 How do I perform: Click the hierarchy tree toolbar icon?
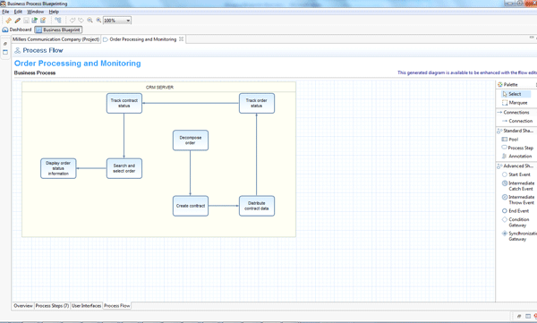58,21
